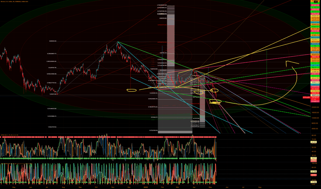The height and width of the screenshot is (189, 321).
Task: Select the 42112.00 orange price label
Action: click(315, 42)
